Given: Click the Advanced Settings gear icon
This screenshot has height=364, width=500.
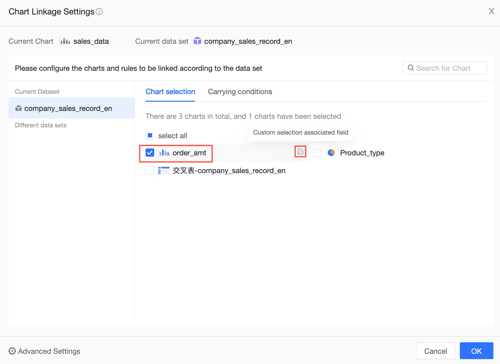Looking at the screenshot, I should pyautogui.click(x=12, y=351).
